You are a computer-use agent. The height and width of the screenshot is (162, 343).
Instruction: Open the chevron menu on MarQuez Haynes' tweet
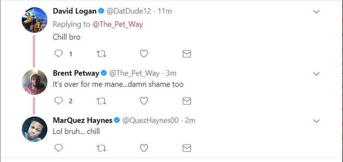316,121
